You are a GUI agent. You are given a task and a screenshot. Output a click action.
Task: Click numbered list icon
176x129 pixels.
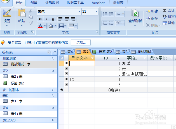point(105,23)
